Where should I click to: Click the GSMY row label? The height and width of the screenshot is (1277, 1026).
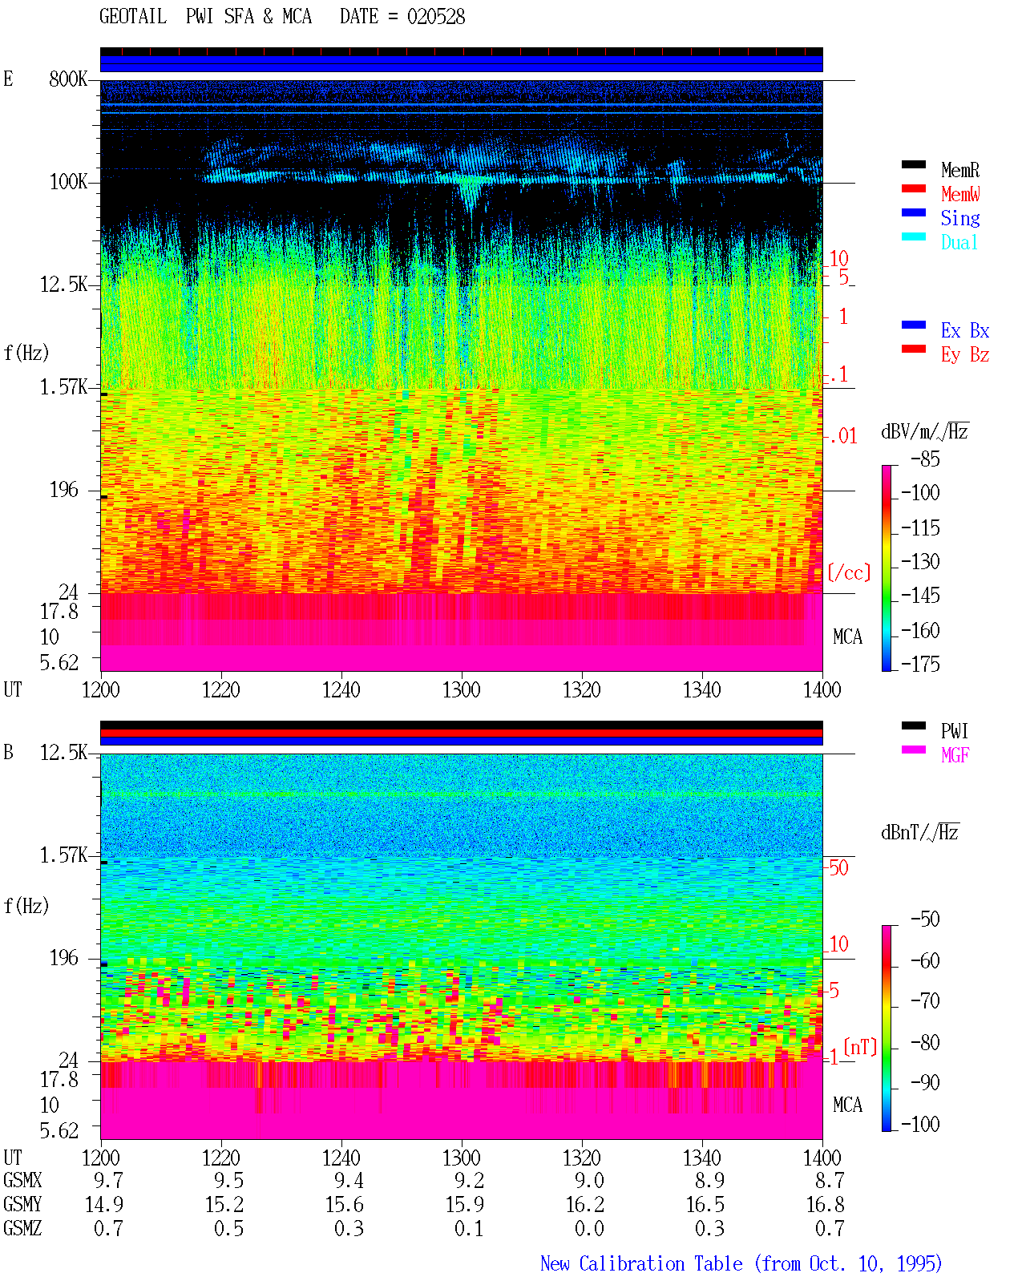click(x=22, y=1205)
